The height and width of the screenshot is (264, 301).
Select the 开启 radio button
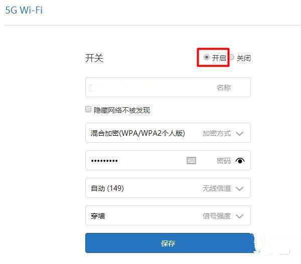[206, 57]
